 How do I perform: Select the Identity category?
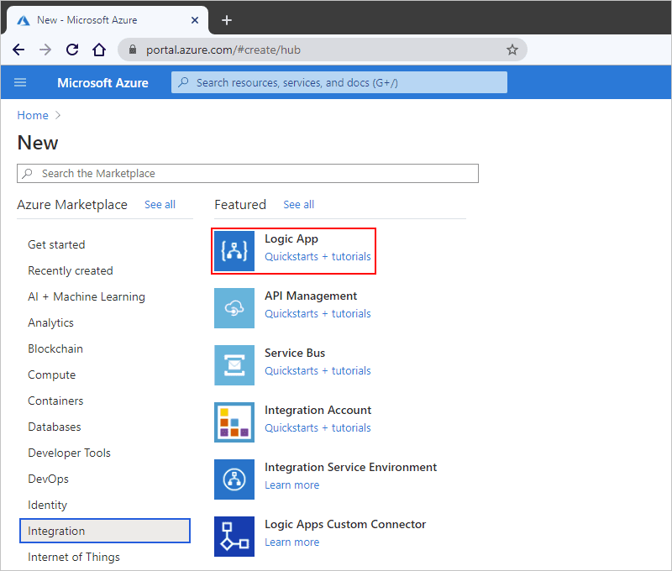(x=48, y=505)
